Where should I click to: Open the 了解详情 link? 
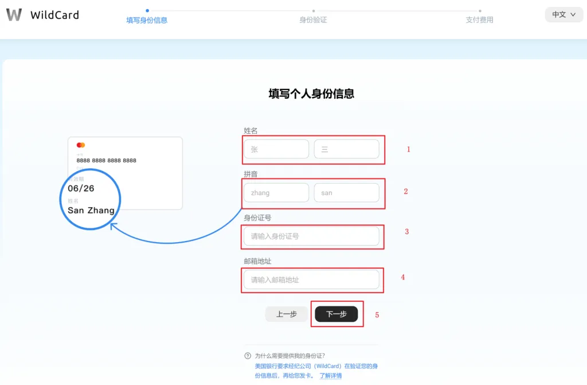pyautogui.click(x=330, y=376)
